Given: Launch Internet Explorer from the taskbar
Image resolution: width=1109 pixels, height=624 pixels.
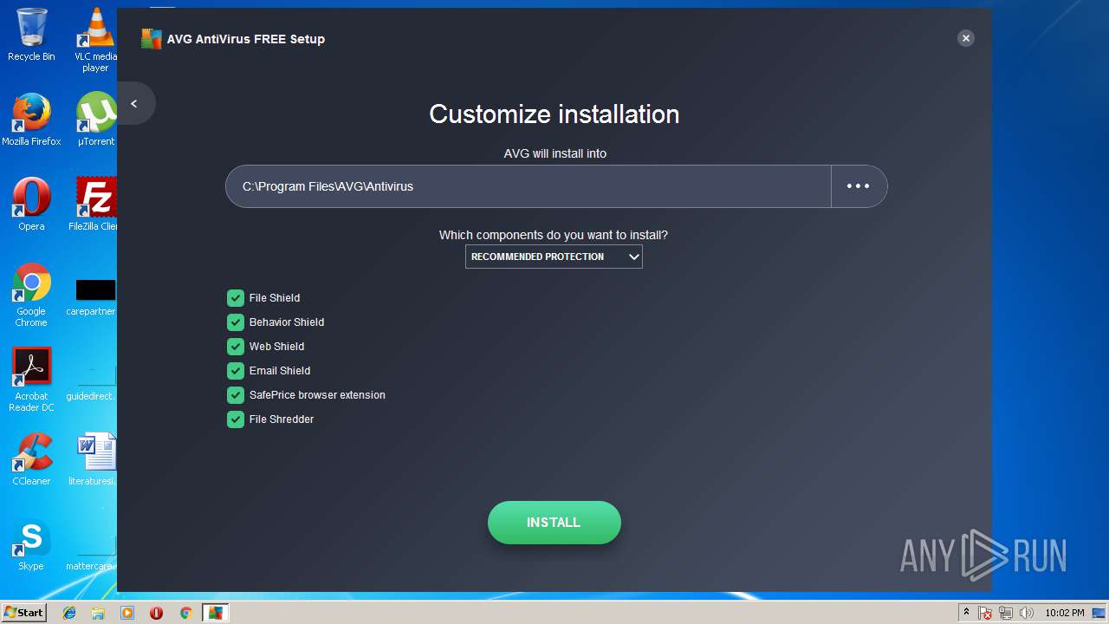Looking at the screenshot, I should [x=69, y=613].
